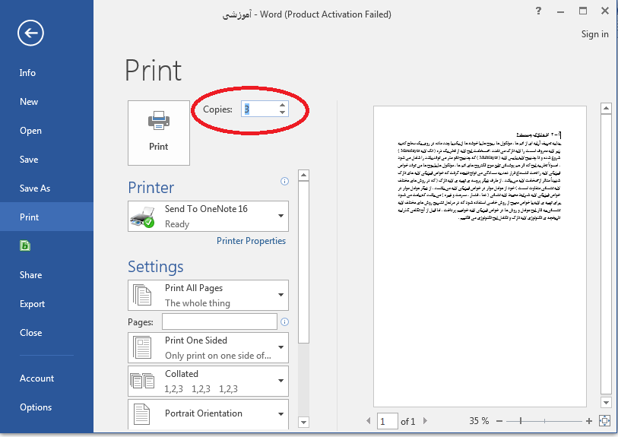Open the Portrait Orientation dropdown
Image resolution: width=618 pixels, height=437 pixels.
(208, 414)
